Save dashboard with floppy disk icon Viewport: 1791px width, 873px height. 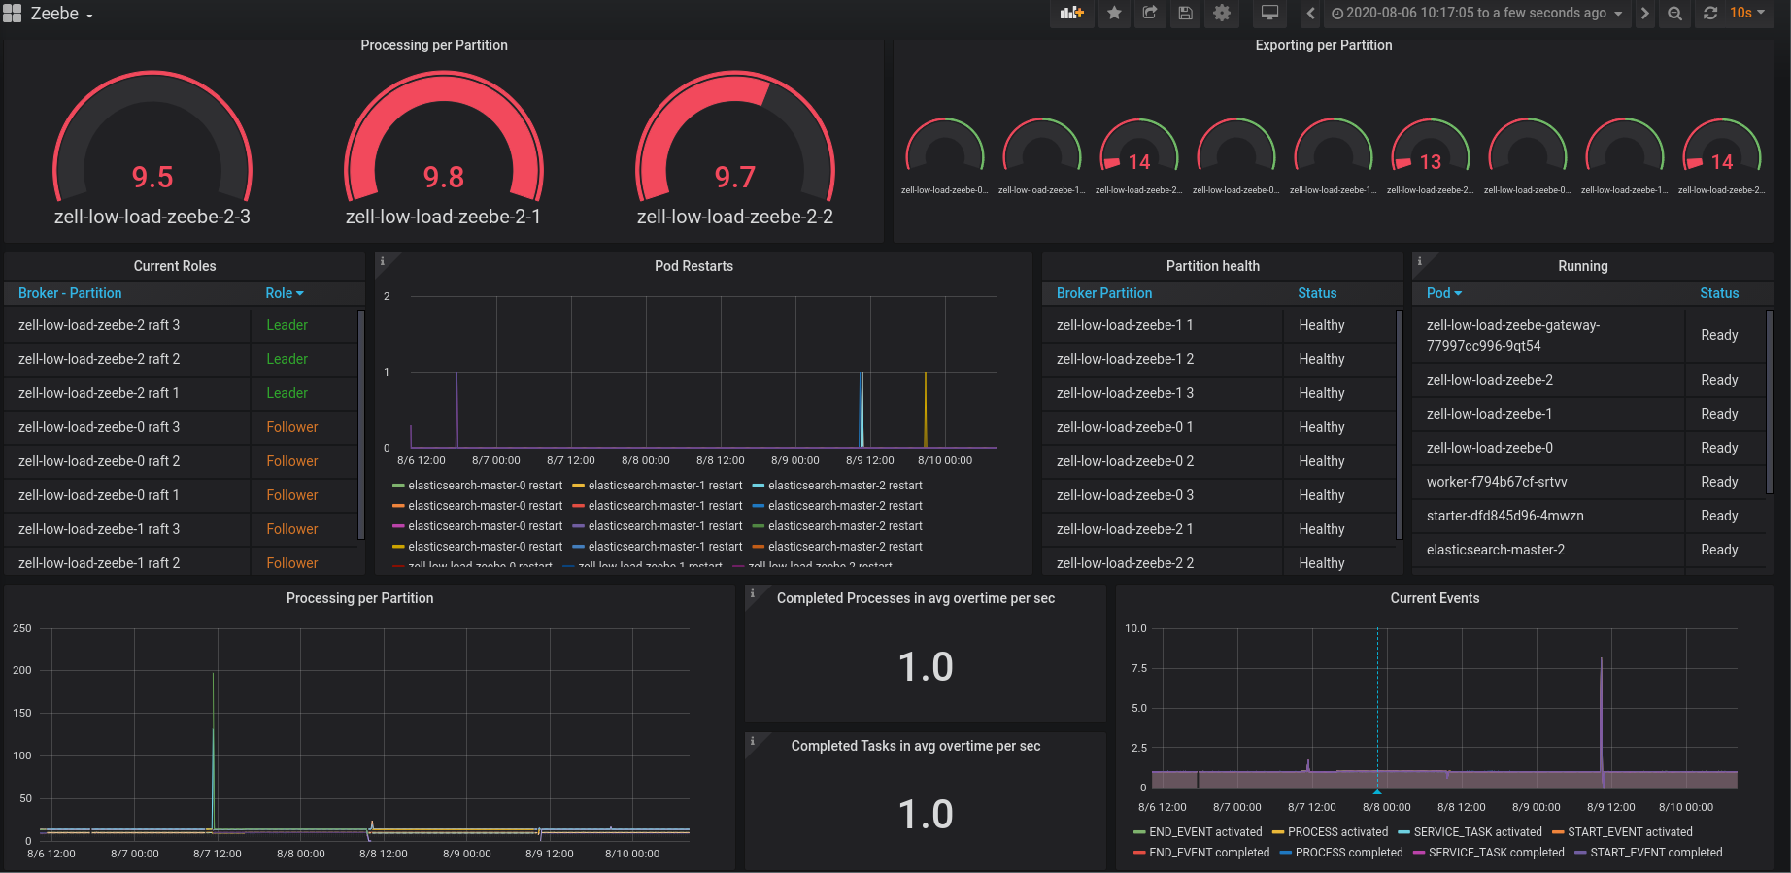[x=1185, y=14]
